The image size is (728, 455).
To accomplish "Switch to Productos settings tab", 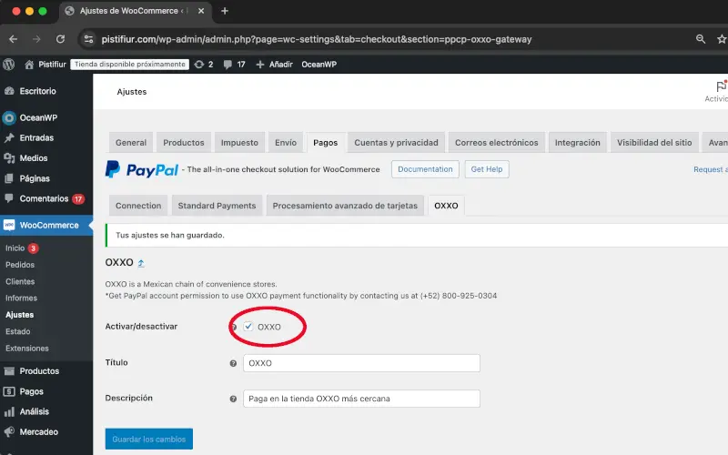I will (x=184, y=143).
